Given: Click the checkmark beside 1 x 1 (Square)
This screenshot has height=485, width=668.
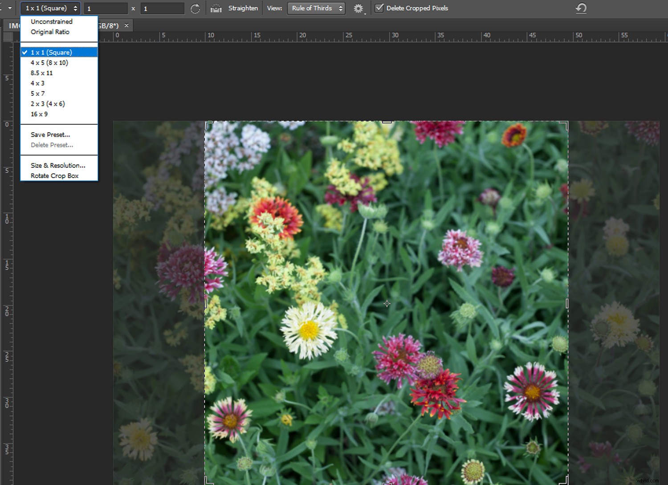Looking at the screenshot, I should (x=25, y=52).
